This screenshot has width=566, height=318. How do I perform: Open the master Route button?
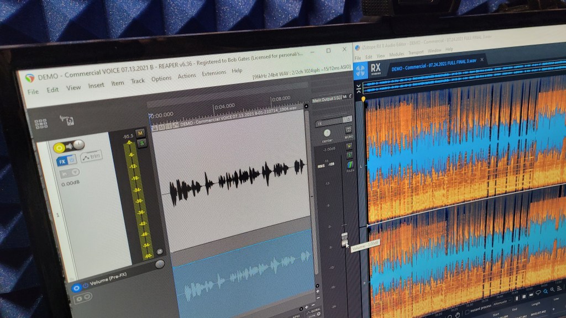pos(349,165)
